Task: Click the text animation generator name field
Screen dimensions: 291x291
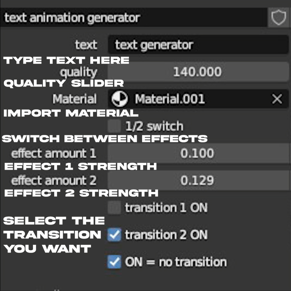Action: [133, 18]
